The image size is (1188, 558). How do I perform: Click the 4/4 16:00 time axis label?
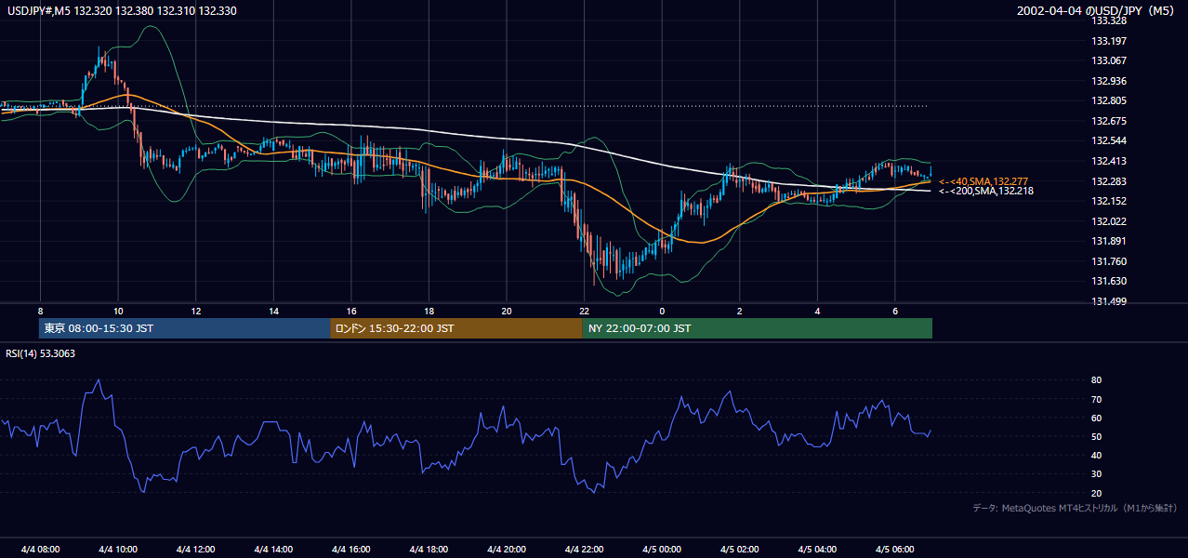(350, 549)
